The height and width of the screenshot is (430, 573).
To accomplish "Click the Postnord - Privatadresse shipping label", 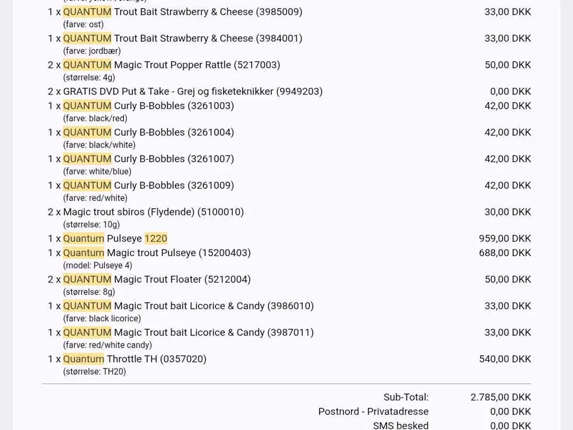I will coord(373,411).
